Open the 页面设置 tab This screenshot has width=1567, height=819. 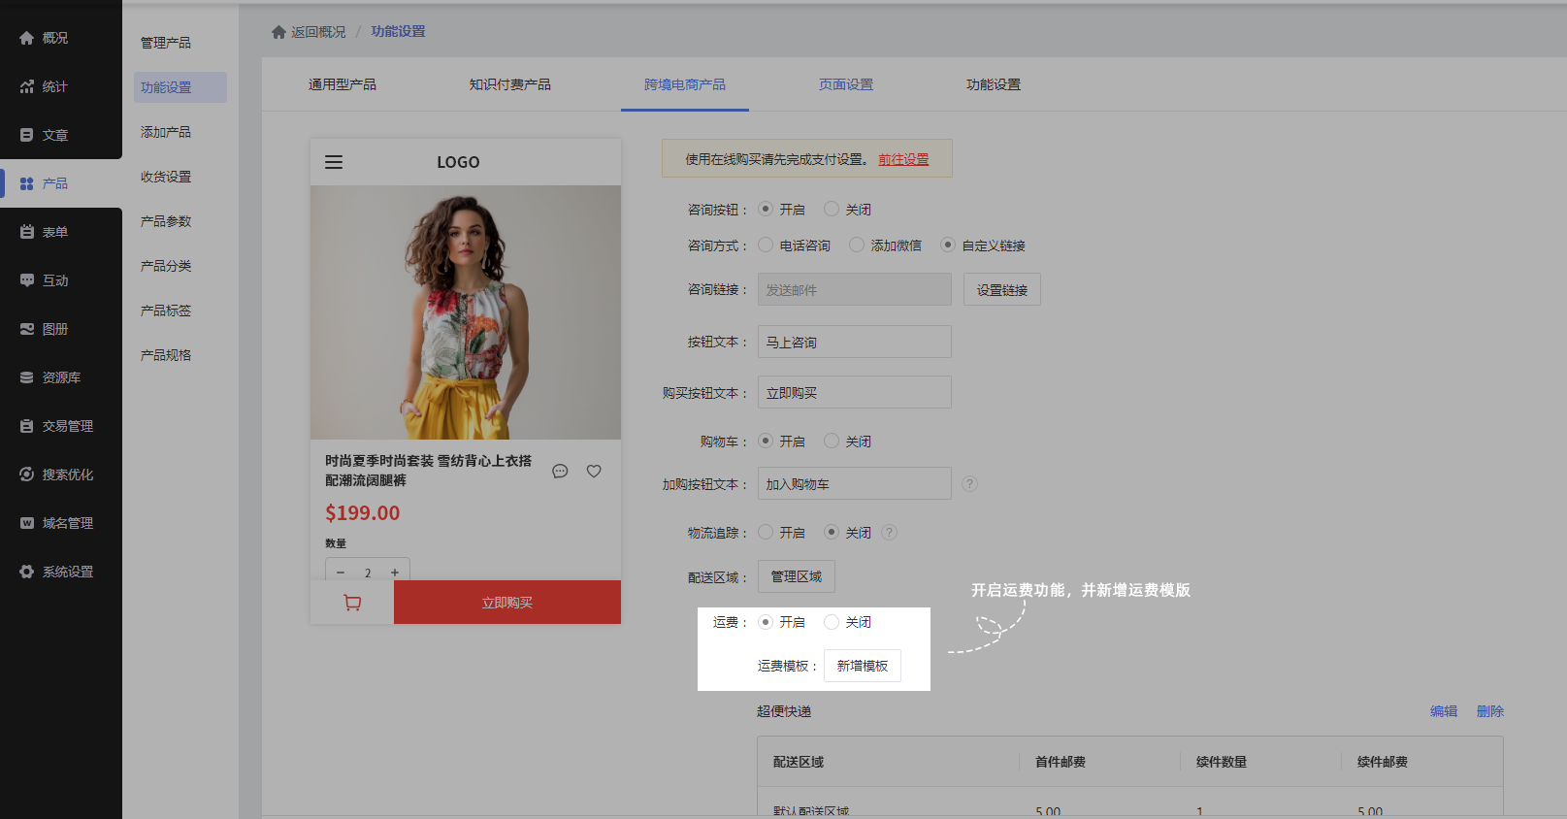[x=845, y=84]
